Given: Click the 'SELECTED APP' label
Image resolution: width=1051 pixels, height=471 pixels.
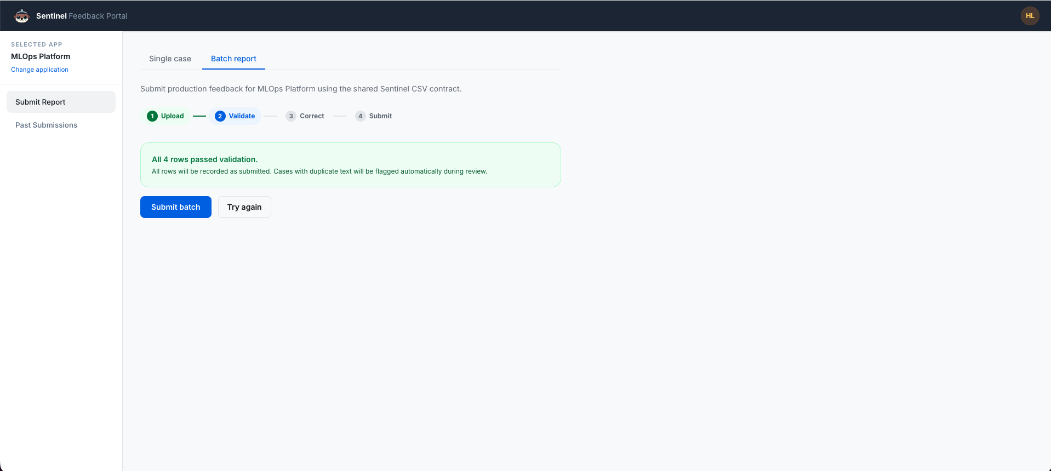Looking at the screenshot, I should tap(37, 44).
